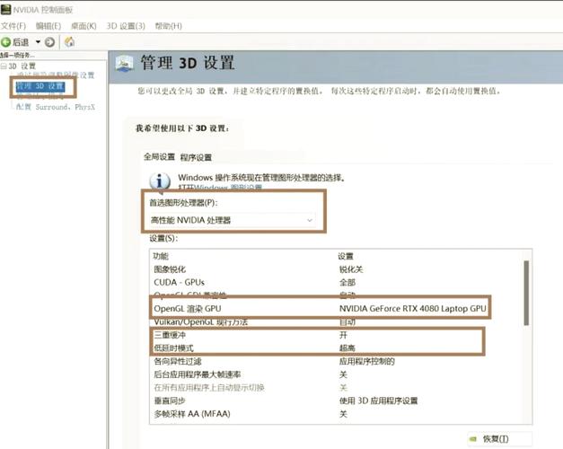
Task: Select 多帧采样 AA (MFAA) row
Action: click(337, 414)
